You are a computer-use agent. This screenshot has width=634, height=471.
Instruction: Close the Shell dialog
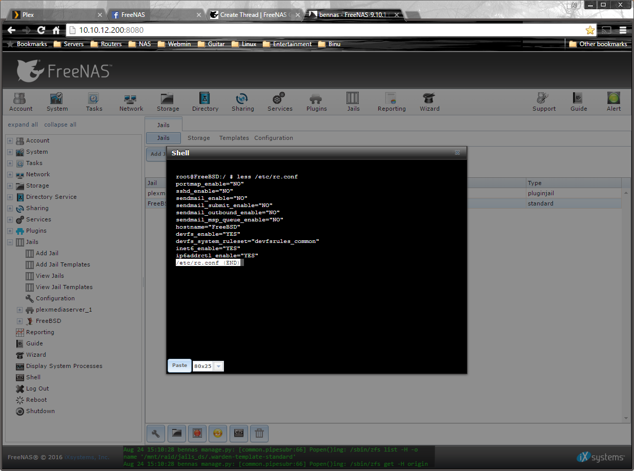coord(457,152)
